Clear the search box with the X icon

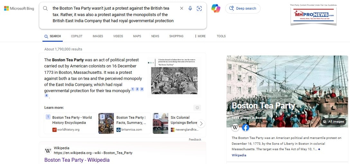tap(181, 8)
